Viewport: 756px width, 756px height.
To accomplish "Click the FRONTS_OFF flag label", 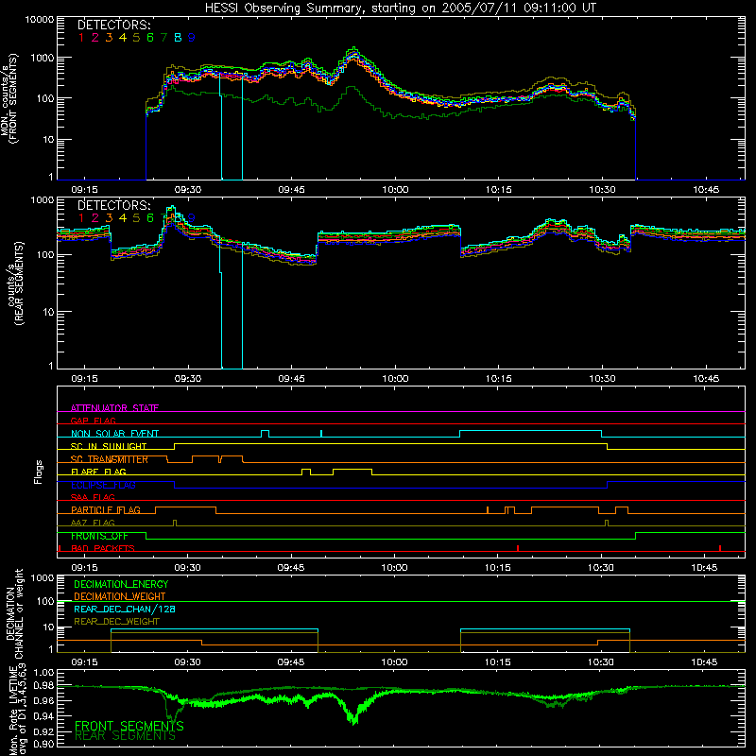I will (100, 536).
